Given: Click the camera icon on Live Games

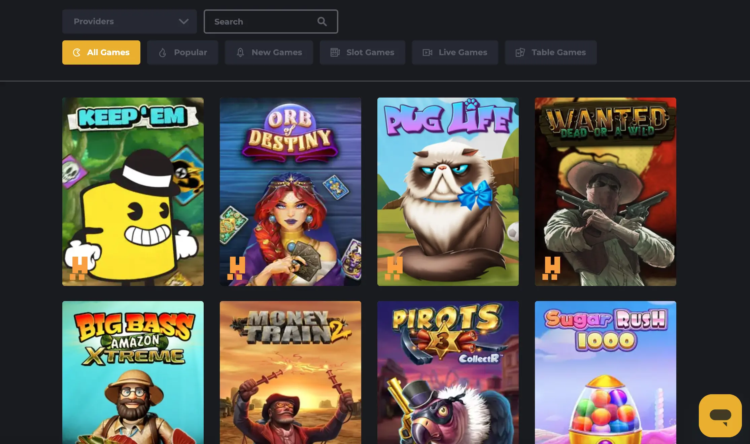Looking at the screenshot, I should [428, 52].
